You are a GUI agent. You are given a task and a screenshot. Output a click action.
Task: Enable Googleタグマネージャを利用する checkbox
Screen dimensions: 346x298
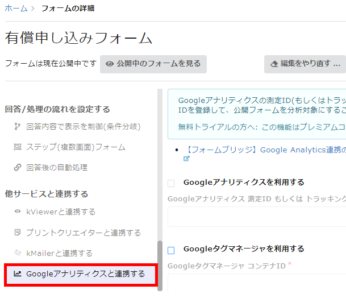(171, 250)
